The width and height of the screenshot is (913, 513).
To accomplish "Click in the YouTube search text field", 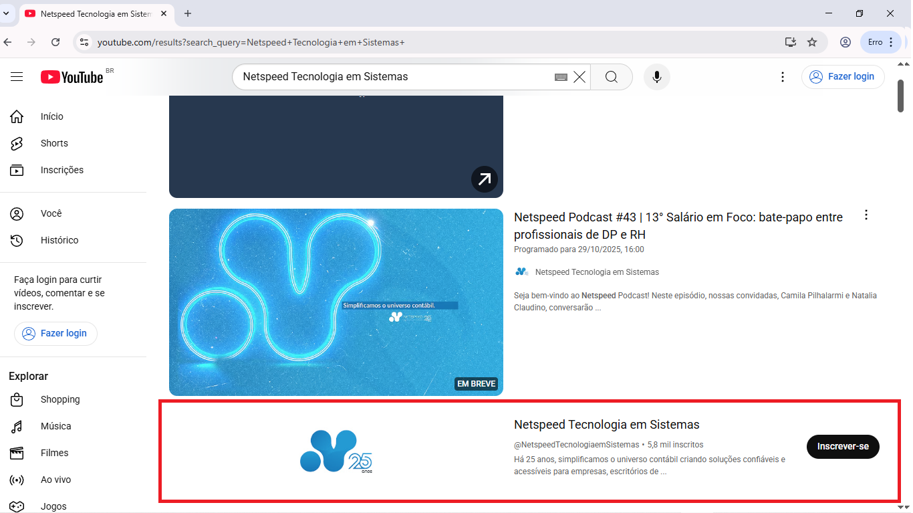I will 394,77.
